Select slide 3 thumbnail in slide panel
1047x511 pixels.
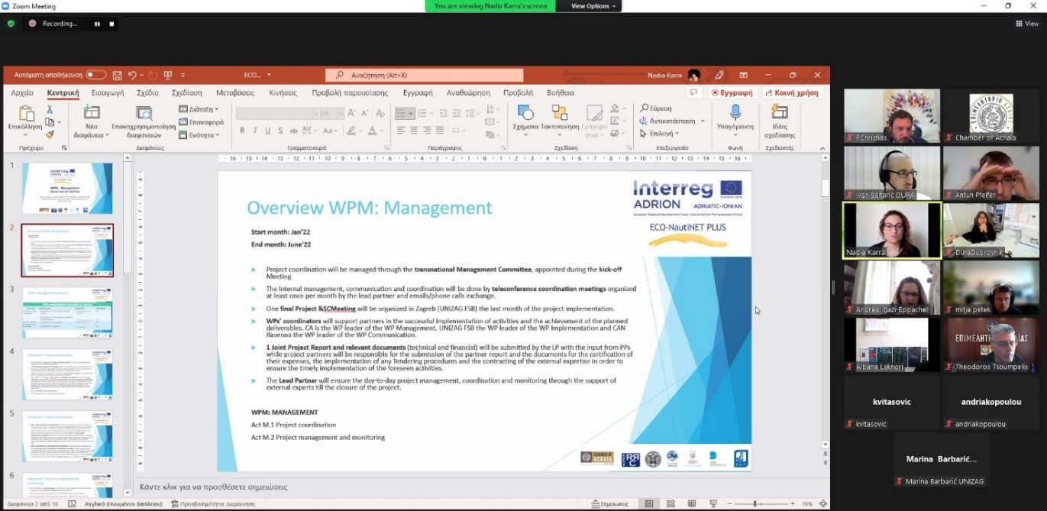[x=67, y=312]
